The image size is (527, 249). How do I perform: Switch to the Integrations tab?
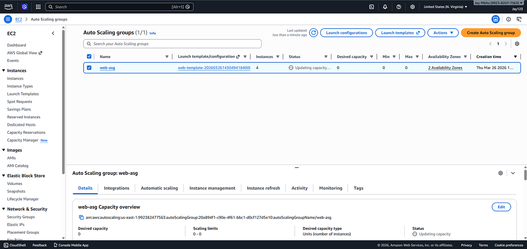click(117, 188)
